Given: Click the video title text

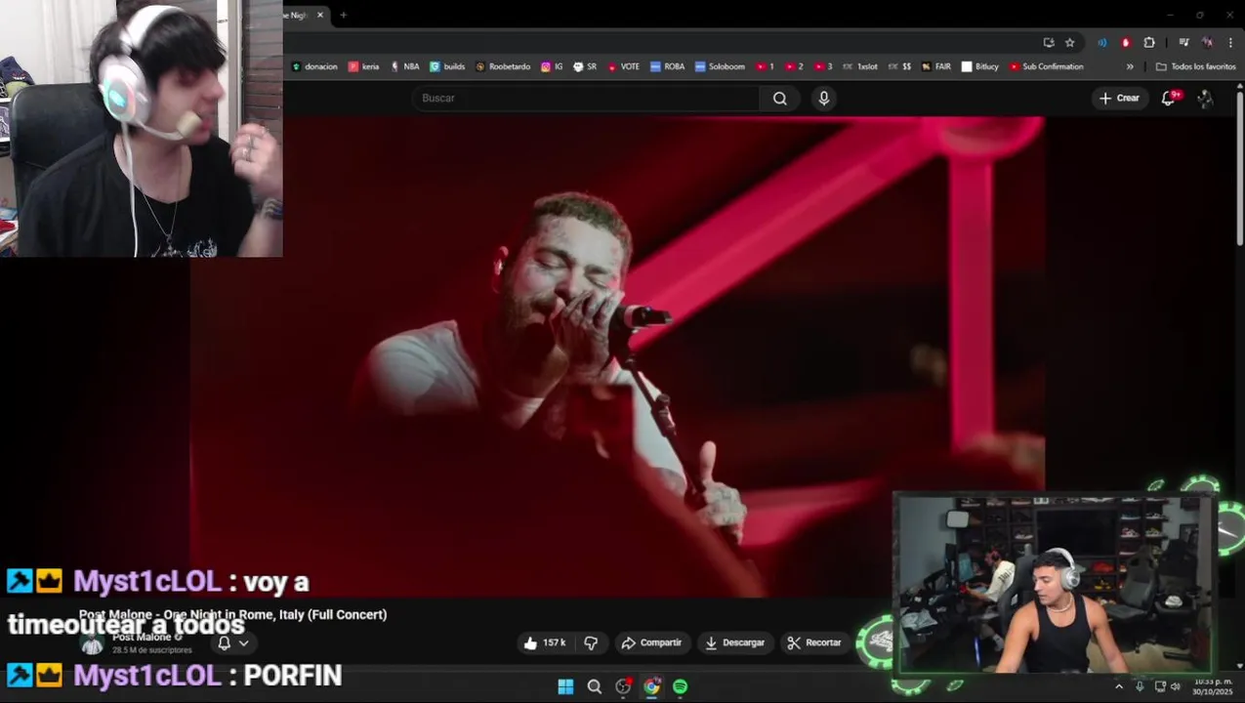Looking at the screenshot, I should click(x=232, y=614).
